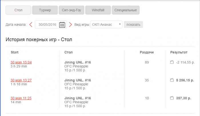Go to next date with right arrow
This screenshot has width=200, height=116.
pos(70,25)
